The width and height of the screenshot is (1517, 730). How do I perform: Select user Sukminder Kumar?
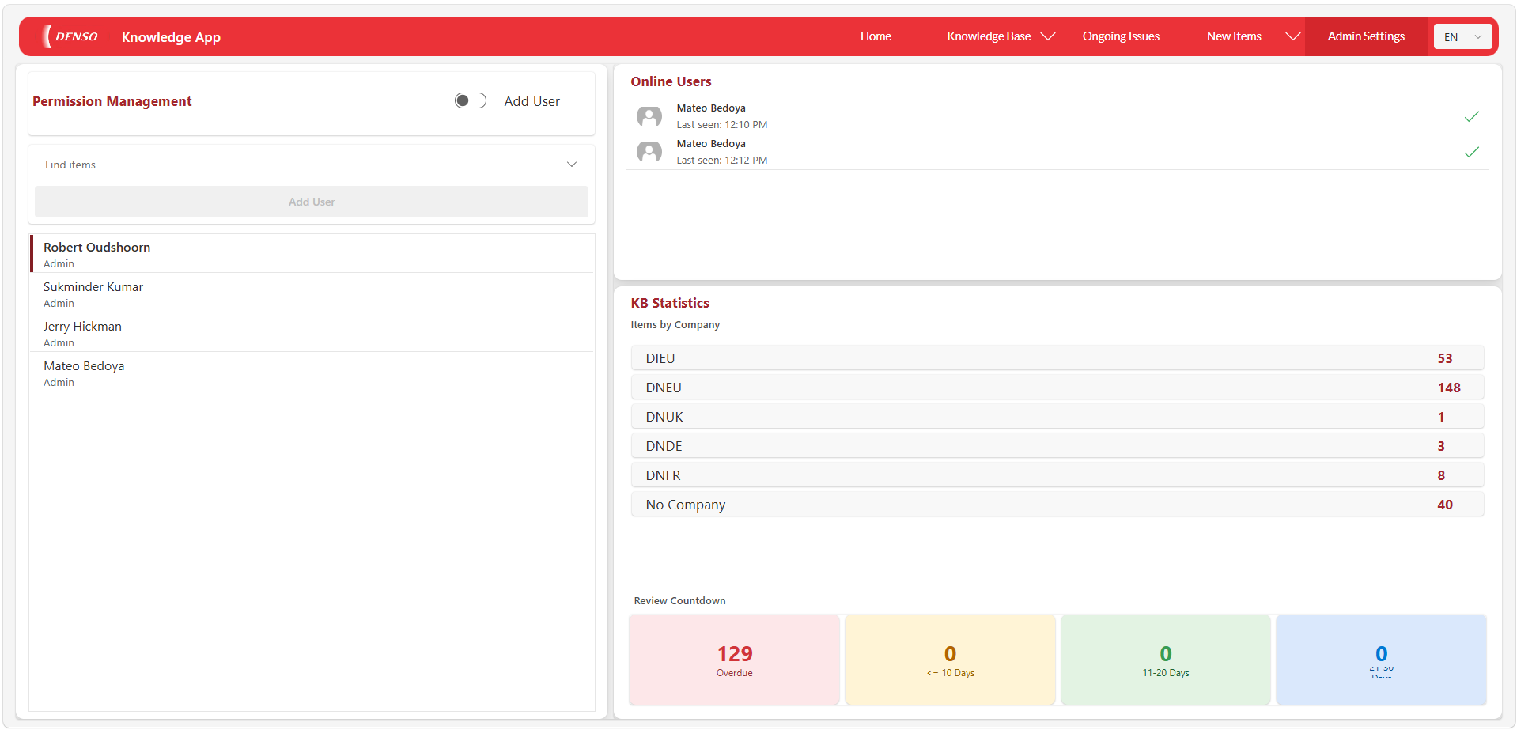(x=312, y=293)
